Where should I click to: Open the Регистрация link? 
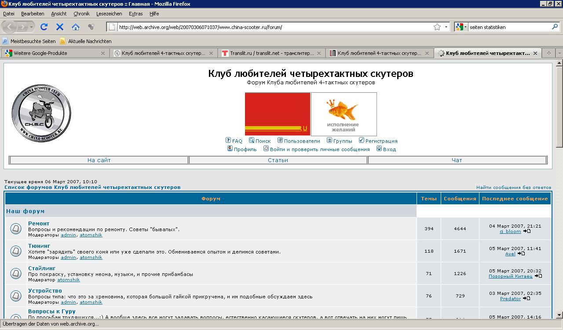point(381,141)
